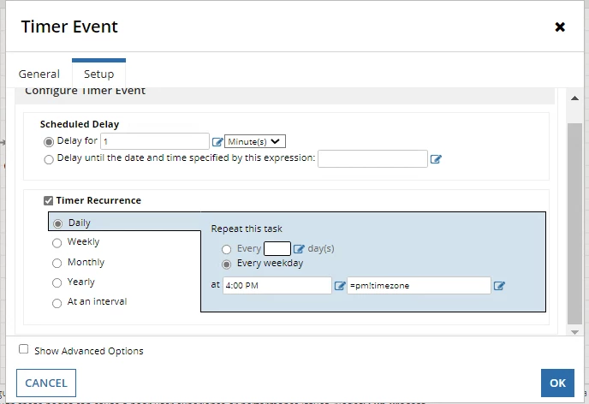Select At an interval recurrence option
Viewport: 589px width, 404px height.
(57, 303)
